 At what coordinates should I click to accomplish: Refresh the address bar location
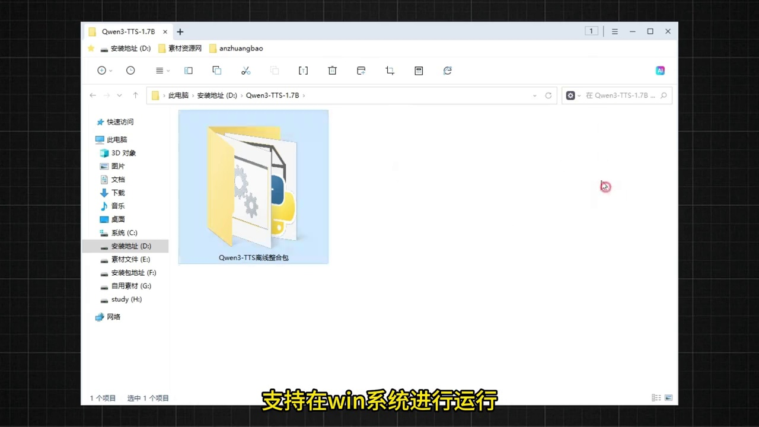(x=548, y=95)
